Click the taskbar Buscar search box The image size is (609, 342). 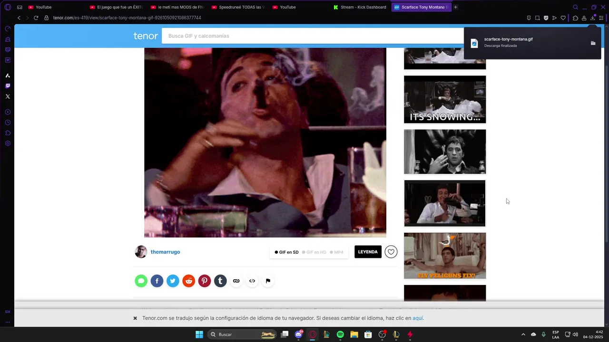pos(243,334)
